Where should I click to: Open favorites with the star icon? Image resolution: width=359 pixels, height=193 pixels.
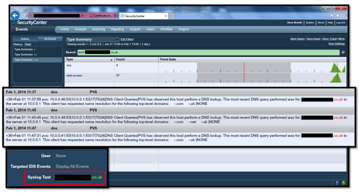337,16
